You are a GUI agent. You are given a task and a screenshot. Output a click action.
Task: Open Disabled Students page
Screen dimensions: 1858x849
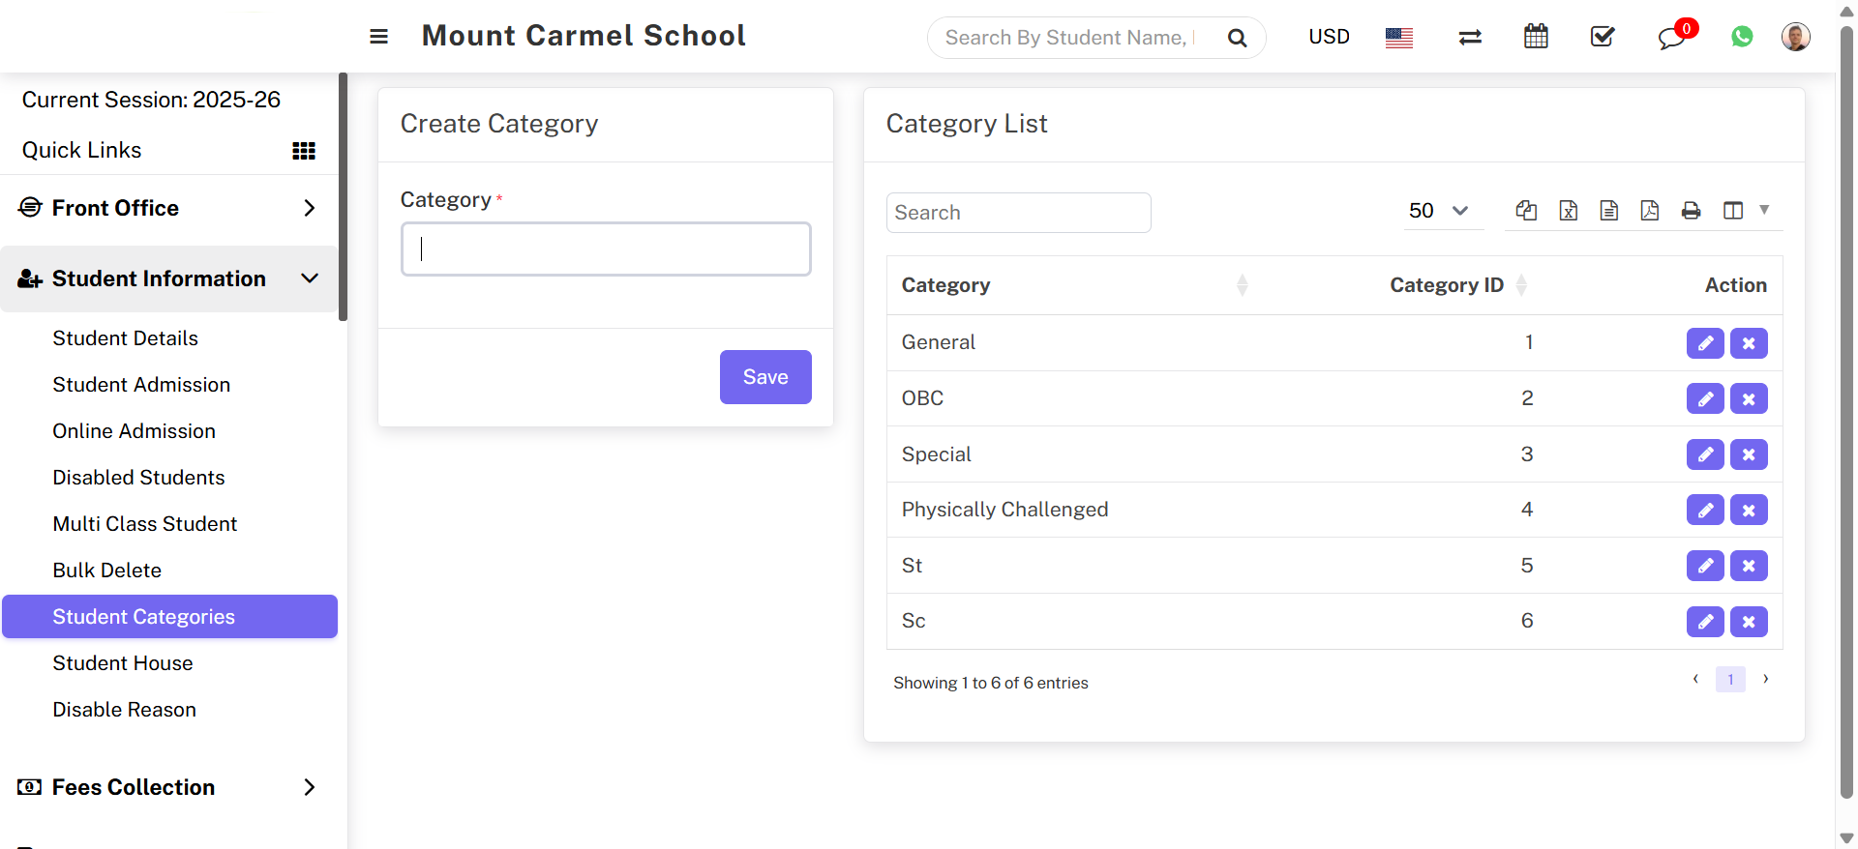138,478
